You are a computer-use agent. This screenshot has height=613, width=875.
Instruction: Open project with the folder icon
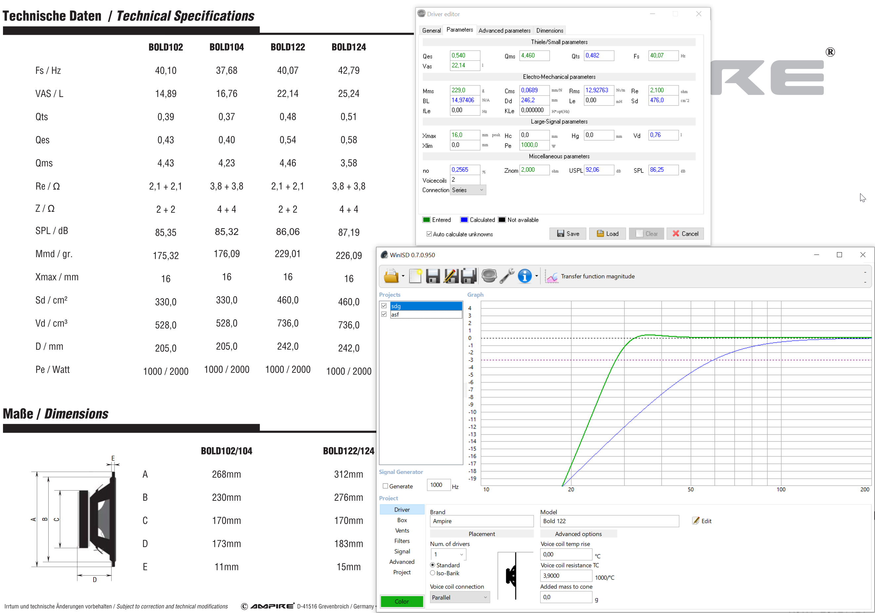(391, 276)
